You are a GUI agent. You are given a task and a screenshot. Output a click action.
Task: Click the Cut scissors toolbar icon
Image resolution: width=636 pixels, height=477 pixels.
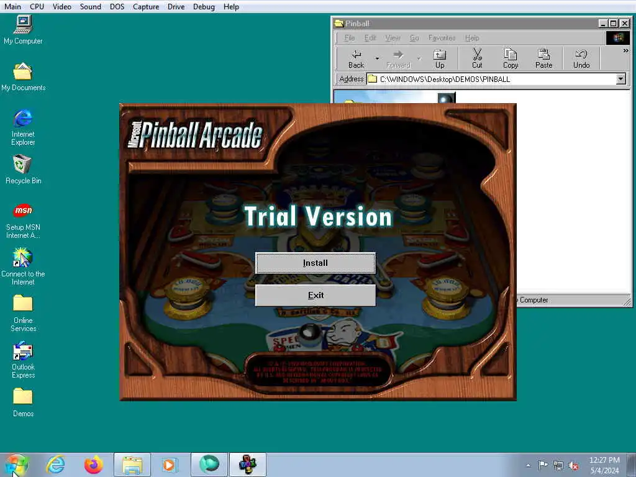pos(477,59)
